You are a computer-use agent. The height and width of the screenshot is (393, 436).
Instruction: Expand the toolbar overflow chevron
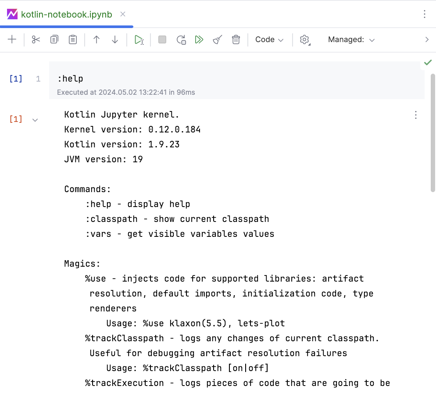pyautogui.click(x=427, y=39)
